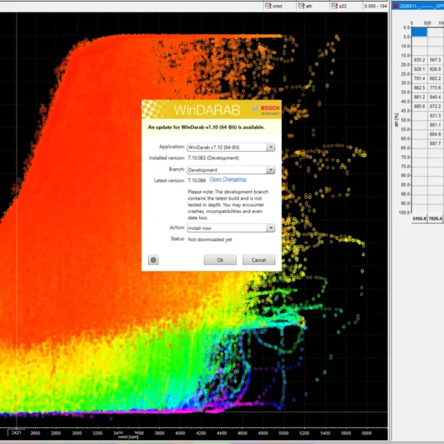Click table cell with value 887.7

[435, 144]
